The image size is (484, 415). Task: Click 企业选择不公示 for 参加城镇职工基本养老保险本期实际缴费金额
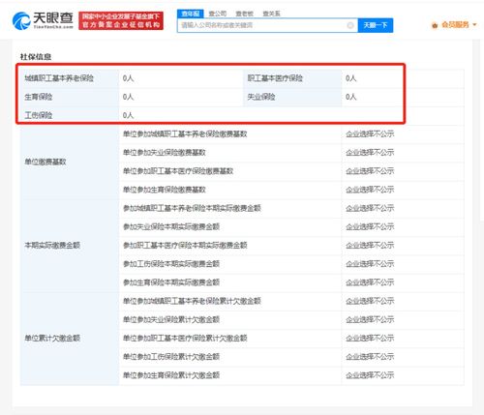pos(370,208)
